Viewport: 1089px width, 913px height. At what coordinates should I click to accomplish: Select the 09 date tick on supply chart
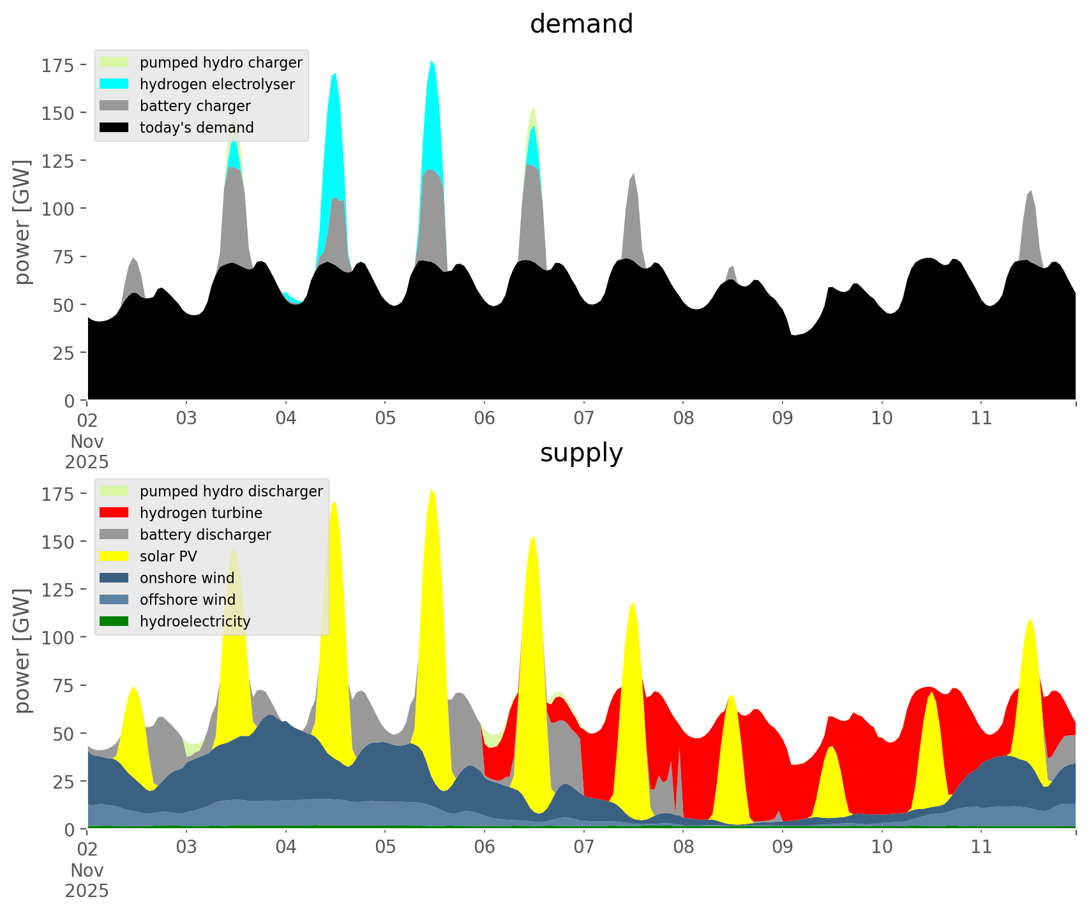782,847
